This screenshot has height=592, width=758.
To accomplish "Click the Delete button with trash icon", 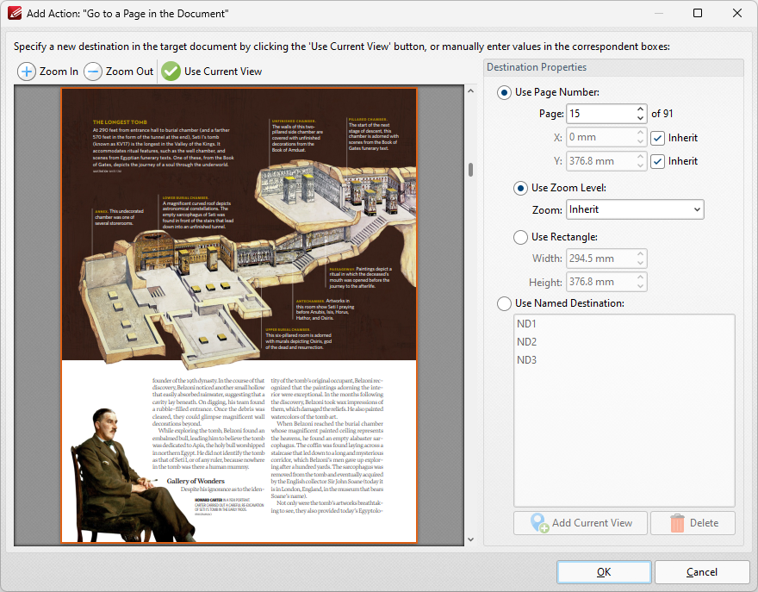I will tap(693, 523).
